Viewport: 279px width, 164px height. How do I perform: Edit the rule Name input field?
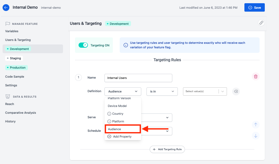(138, 78)
